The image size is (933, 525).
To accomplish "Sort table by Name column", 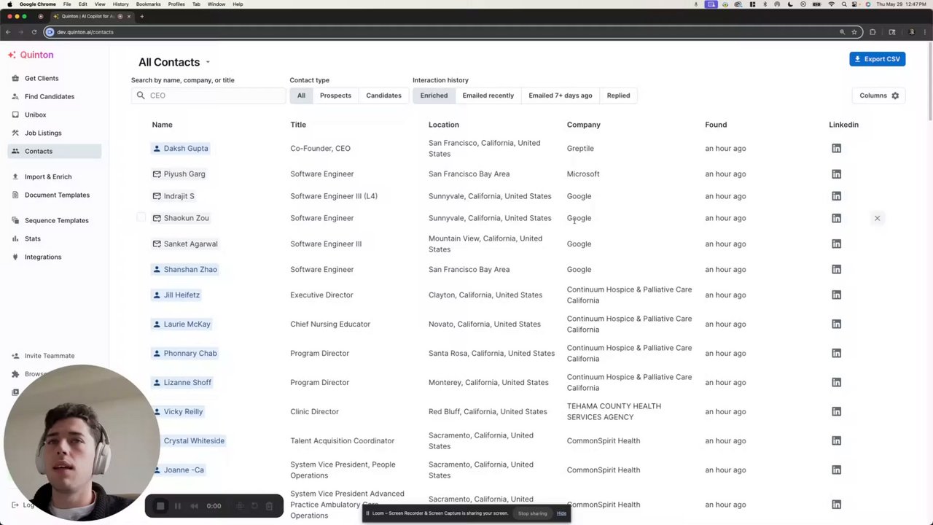I will pyautogui.click(x=162, y=125).
